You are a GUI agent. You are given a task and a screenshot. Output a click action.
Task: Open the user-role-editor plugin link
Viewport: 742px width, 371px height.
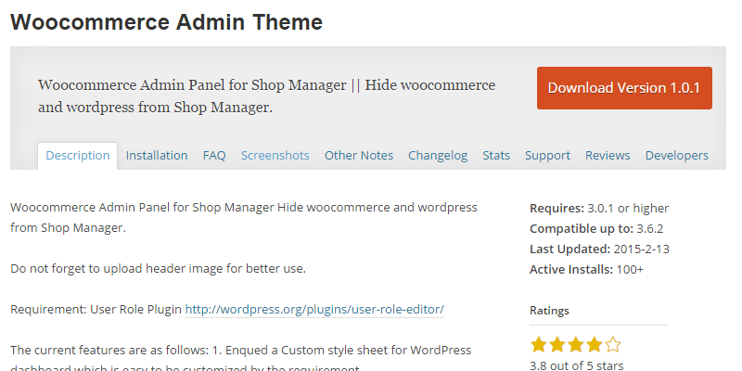click(314, 308)
